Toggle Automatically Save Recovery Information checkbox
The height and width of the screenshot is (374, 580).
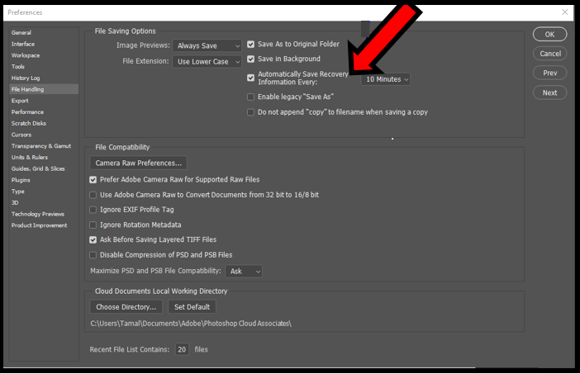251,78
